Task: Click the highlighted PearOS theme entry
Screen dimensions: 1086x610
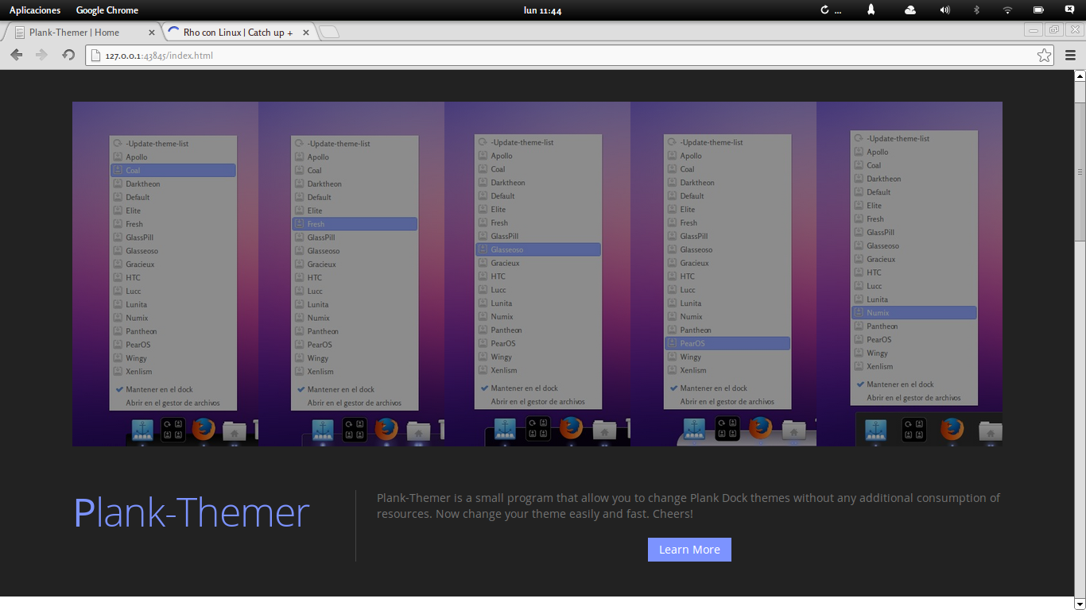Action: click(727, 343)
